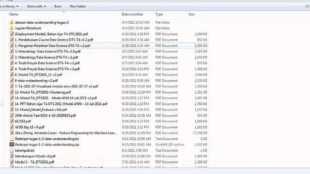This screenshot has height=174, width=310.
Task: Click text file icon of Deskripsi-tugas-1-2-data-understanding.txt
Action: [x=12, y=139]
